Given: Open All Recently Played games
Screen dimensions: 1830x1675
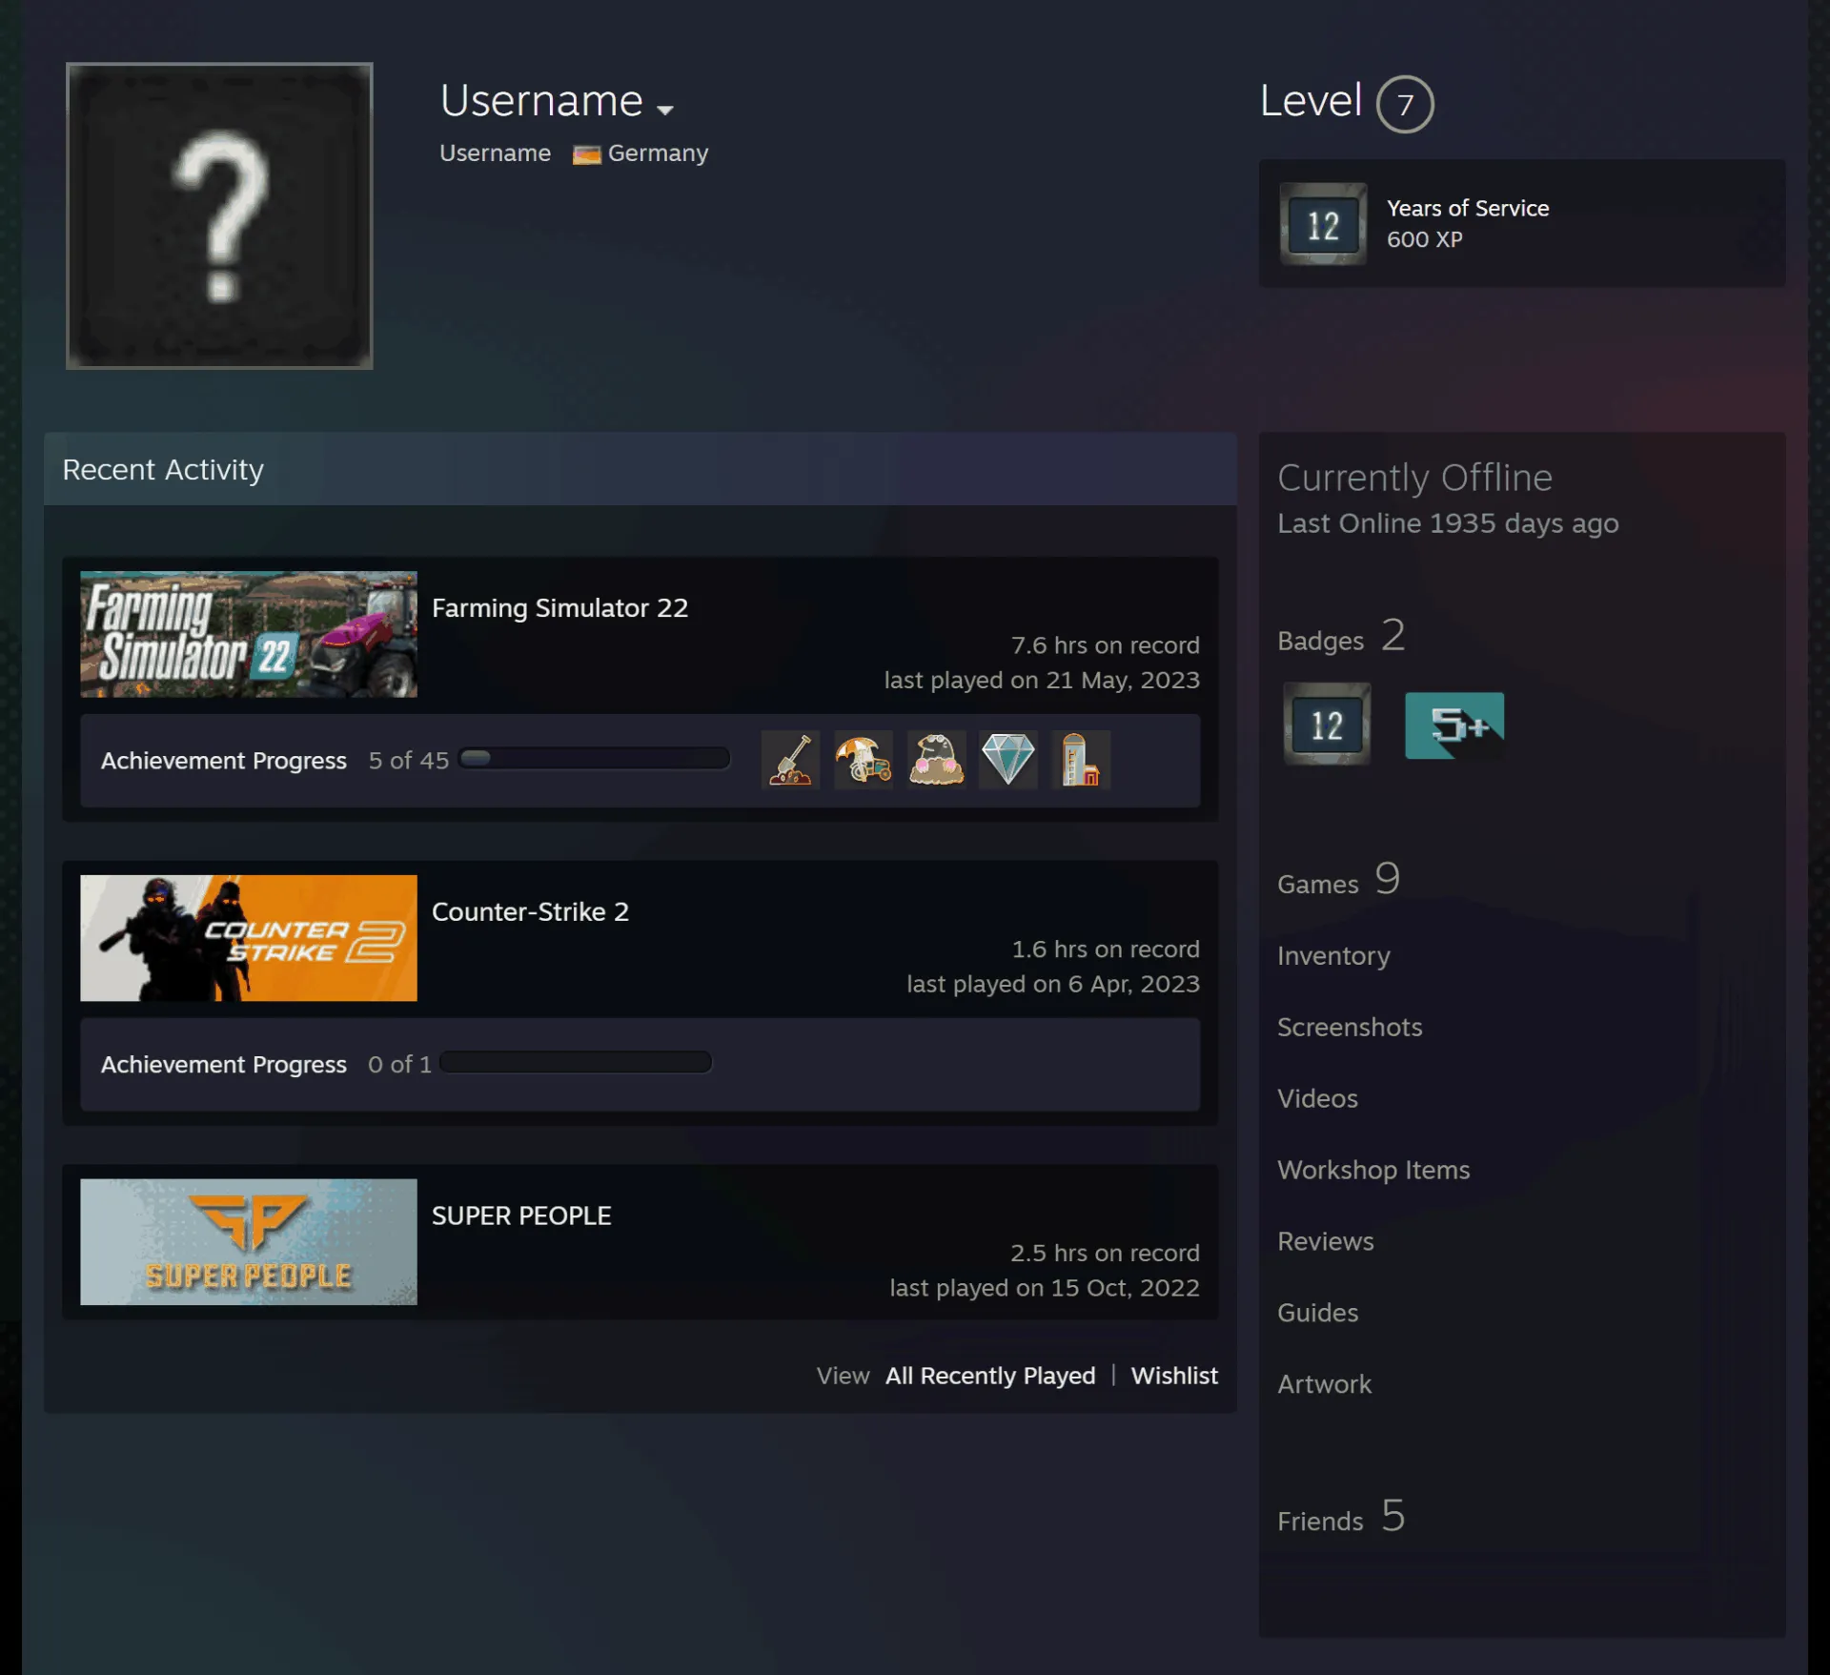Looking at the screenshot, I should [990, 1376].
